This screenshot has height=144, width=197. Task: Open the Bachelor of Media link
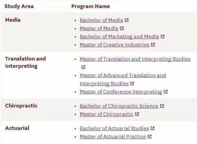pyautogui.click(x=101, y=20)
